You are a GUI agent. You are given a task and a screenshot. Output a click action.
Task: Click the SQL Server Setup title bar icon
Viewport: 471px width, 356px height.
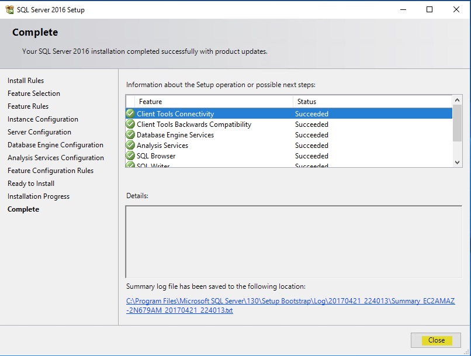[9, 9]
